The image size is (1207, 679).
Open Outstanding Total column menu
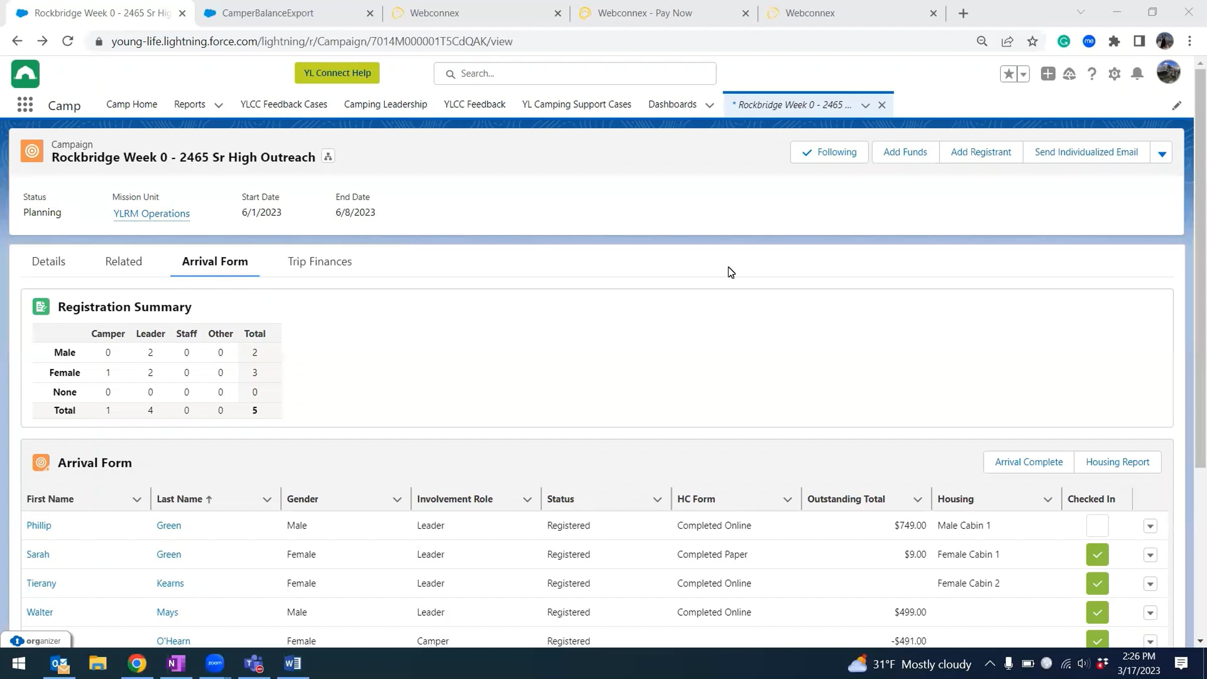pyautogui.click(x=917, y=499)
